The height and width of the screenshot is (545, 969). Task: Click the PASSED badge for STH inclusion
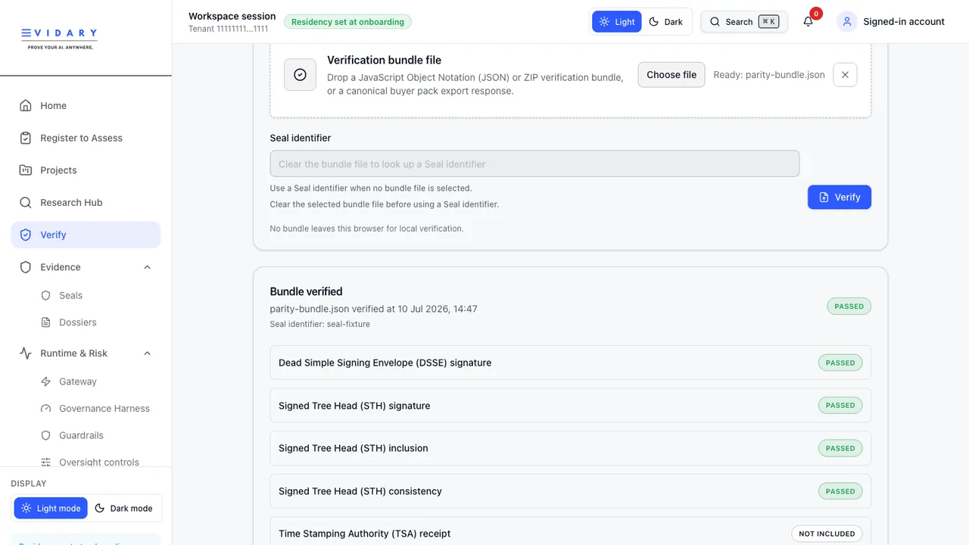click(840, 448)
